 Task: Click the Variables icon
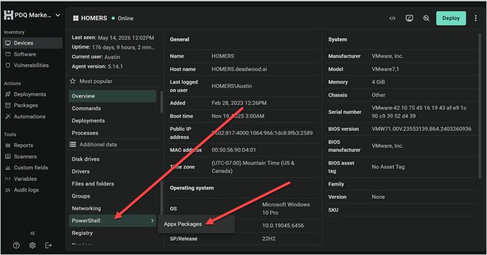coord(8,179)
